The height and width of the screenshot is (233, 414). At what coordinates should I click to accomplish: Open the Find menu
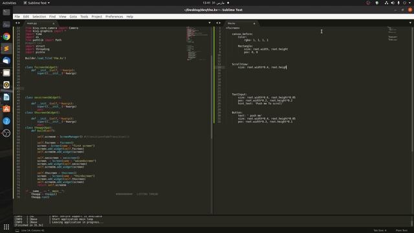52,17
